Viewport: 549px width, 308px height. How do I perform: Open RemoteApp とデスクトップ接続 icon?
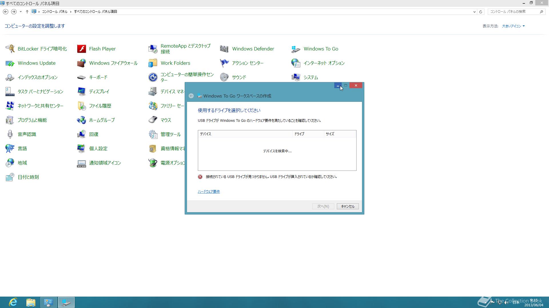pos(153,49)
